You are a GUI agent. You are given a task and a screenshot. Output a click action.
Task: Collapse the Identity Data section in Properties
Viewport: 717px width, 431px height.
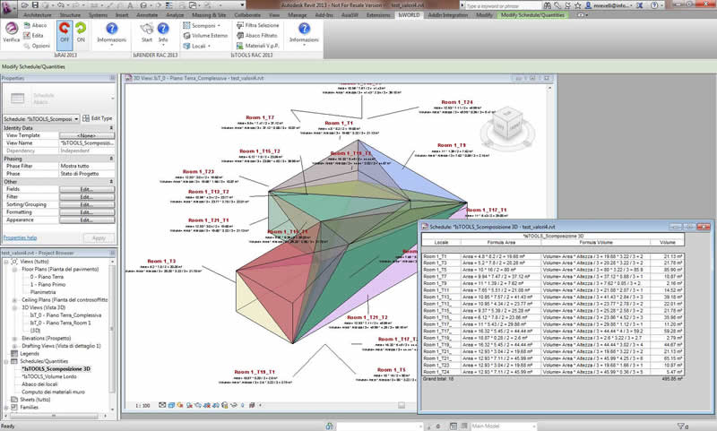111,128
